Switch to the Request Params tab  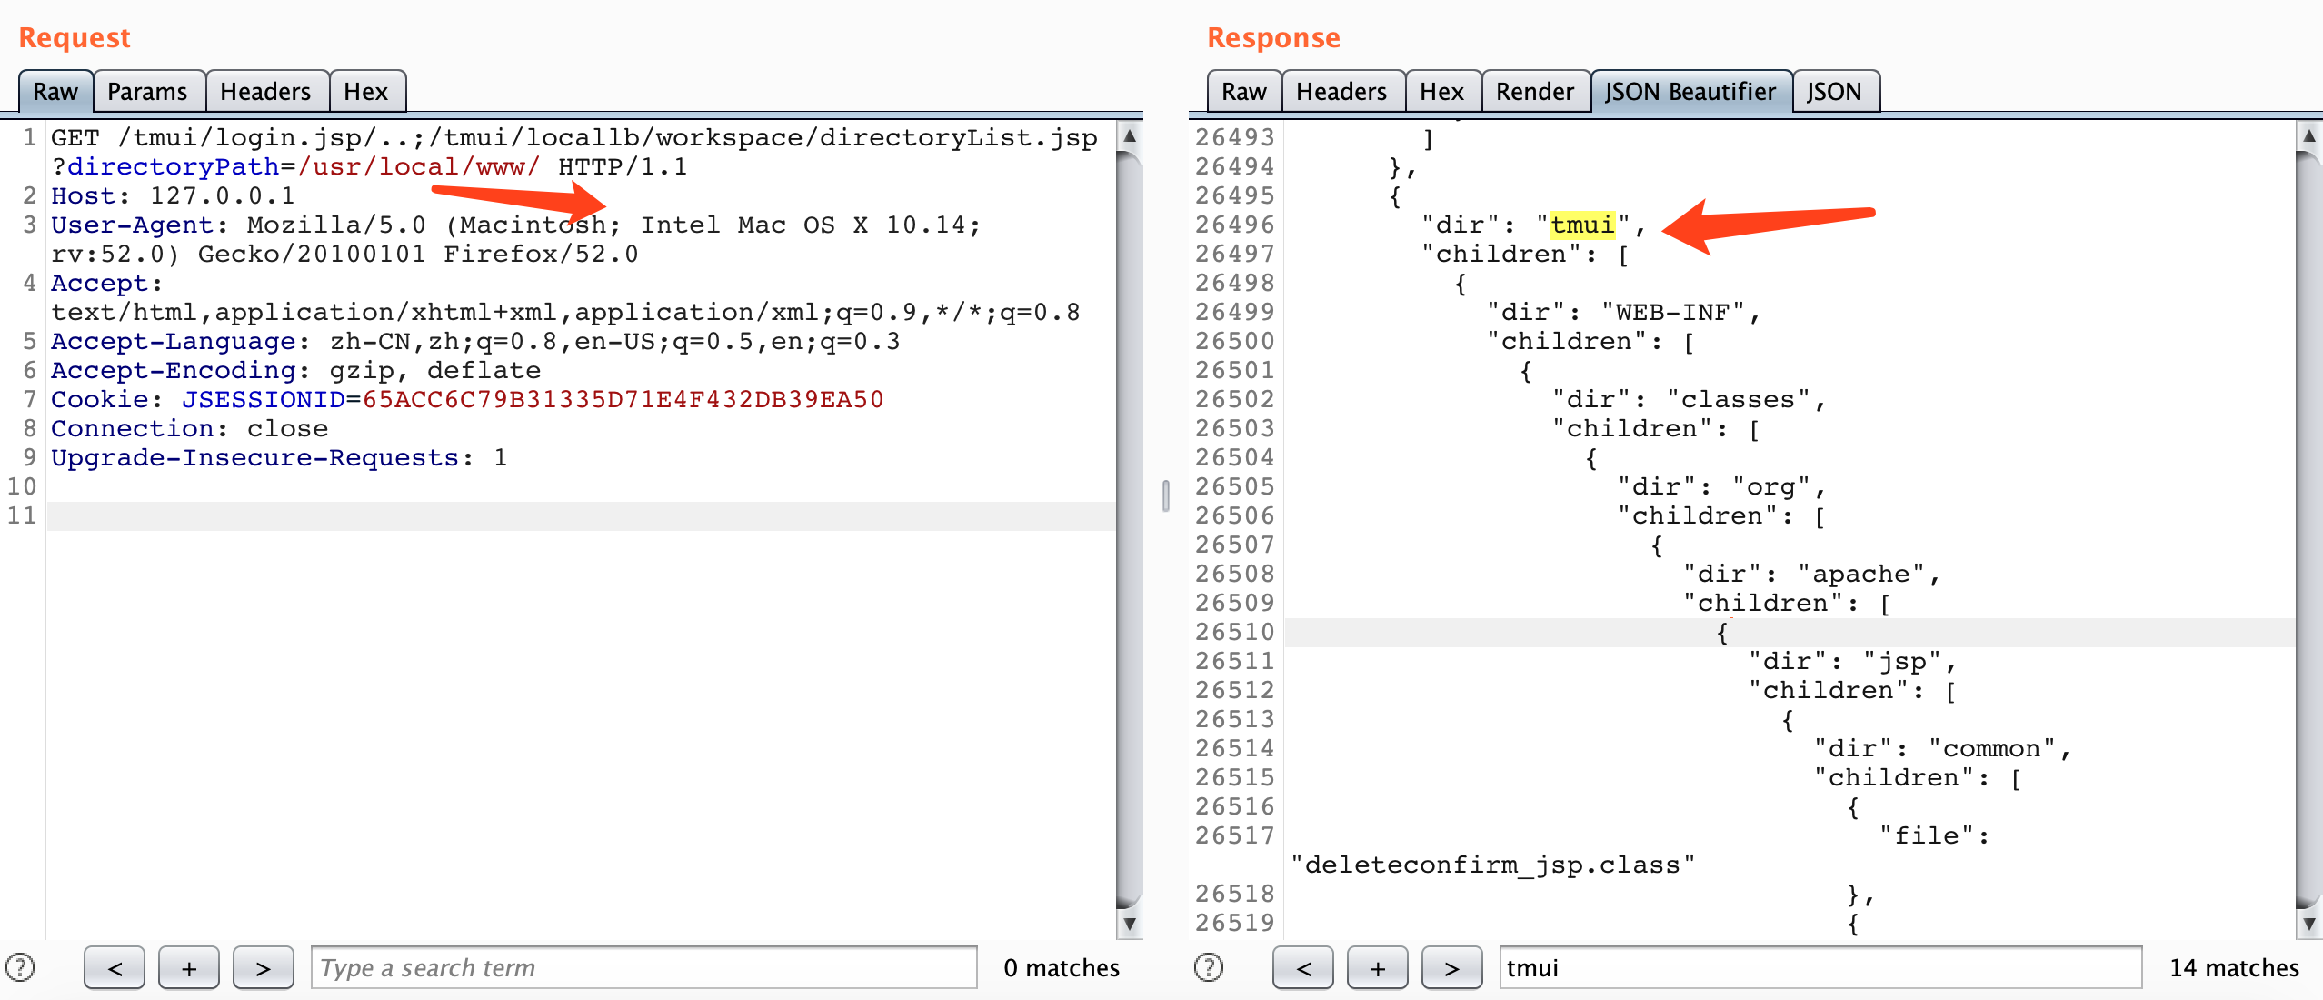[147, 92]
